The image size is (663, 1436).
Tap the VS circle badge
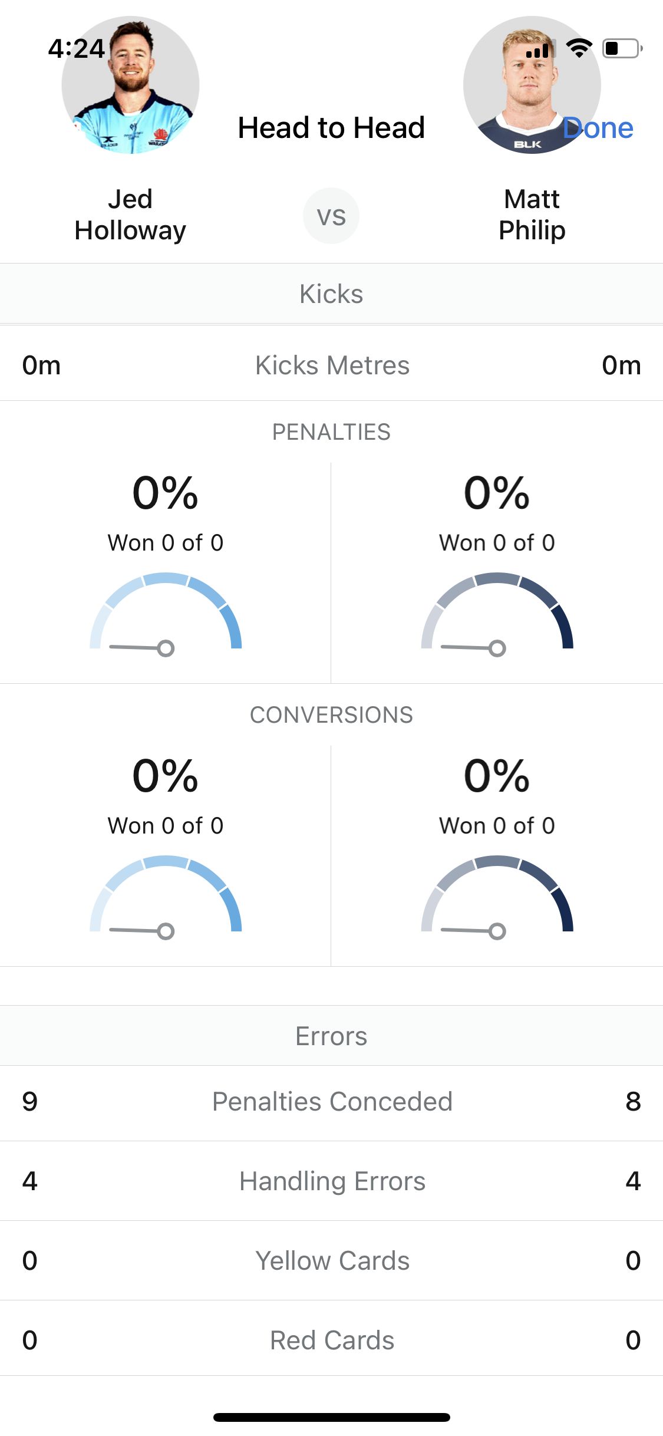[x=331, y=216]
